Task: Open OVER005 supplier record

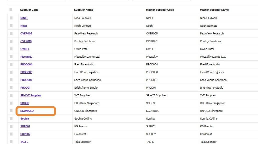Action: pos(26,33)
